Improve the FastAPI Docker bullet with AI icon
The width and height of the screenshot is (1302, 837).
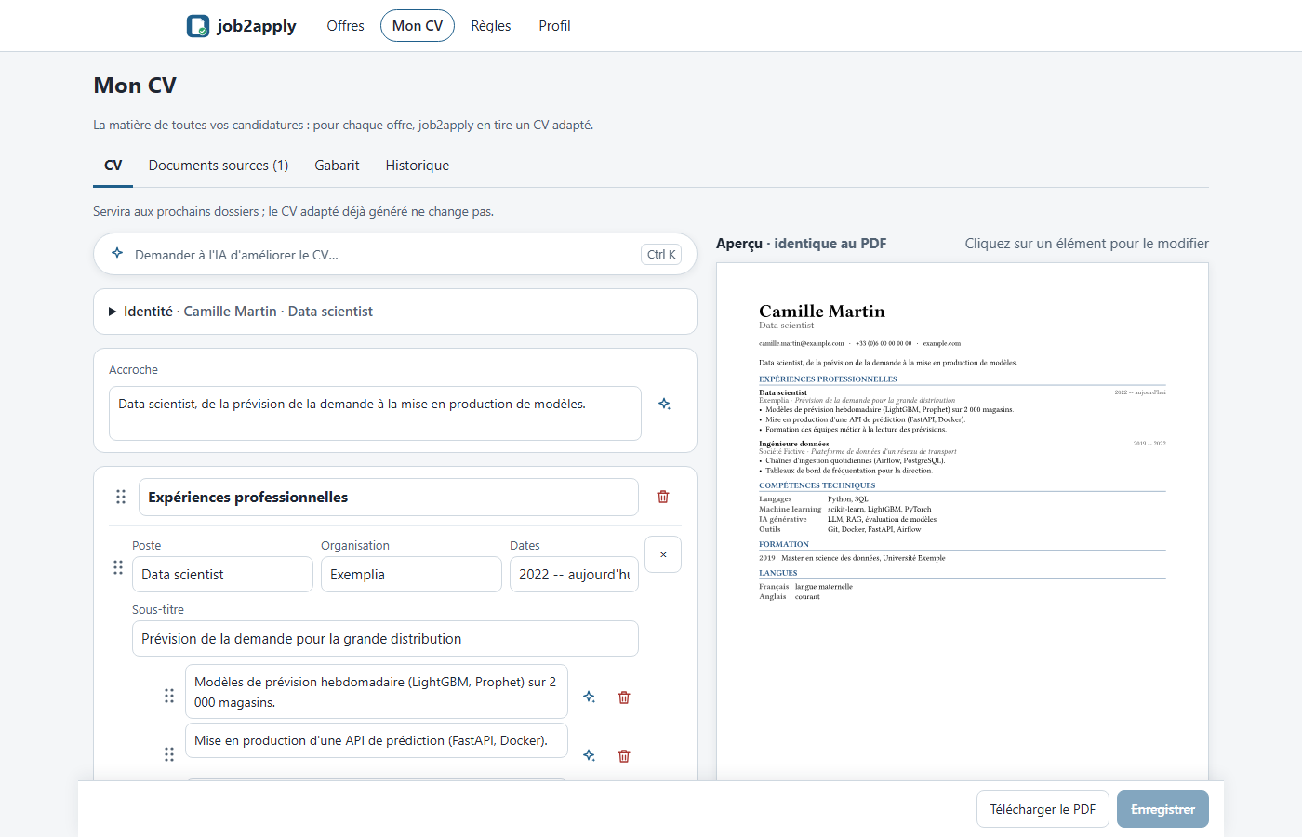point(589,755)
